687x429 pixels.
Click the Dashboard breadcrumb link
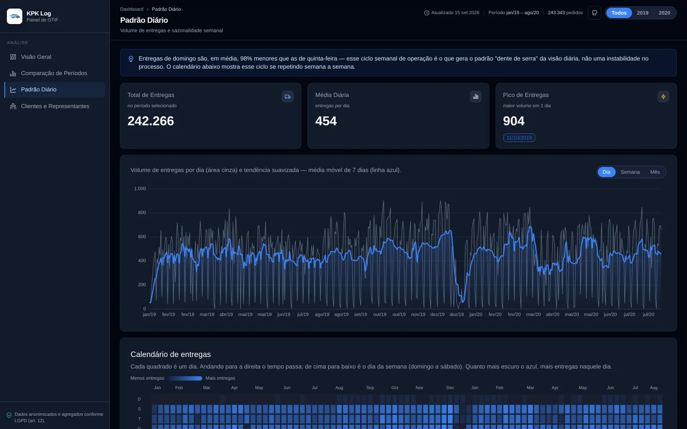[x=132, y=9]
